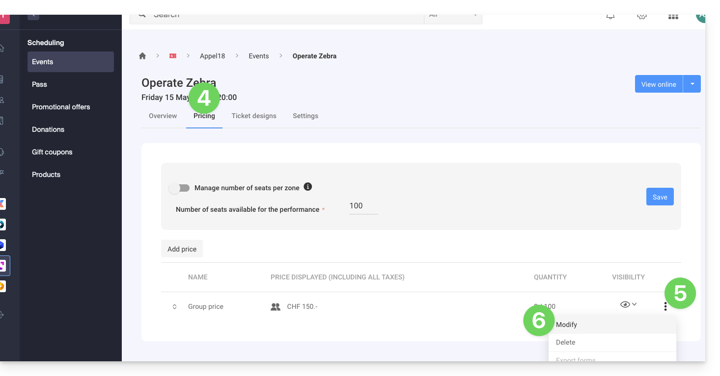Click the group people icon near CHF 150
720x376 pixels.
pyautogui.click(x=276, y=307)
